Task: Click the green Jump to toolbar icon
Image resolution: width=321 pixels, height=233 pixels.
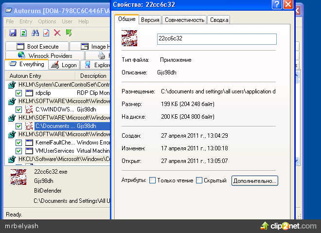Action: (x=69, y=33)
